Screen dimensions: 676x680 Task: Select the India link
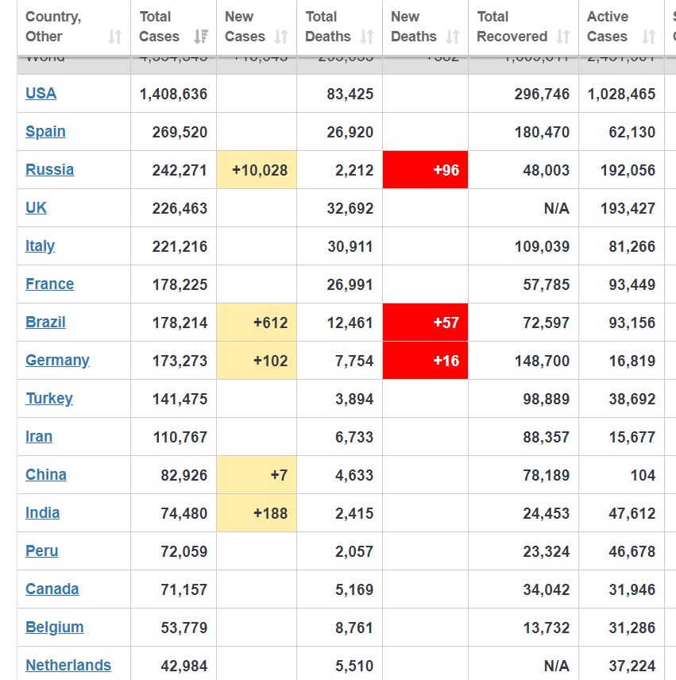click(x=42, y=512)
